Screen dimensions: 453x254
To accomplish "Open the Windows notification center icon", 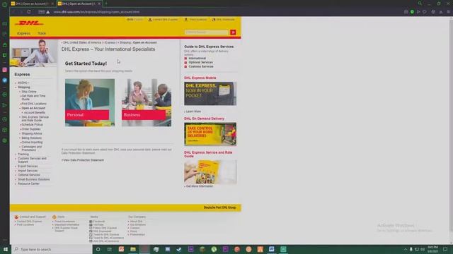I will point(445,249).
